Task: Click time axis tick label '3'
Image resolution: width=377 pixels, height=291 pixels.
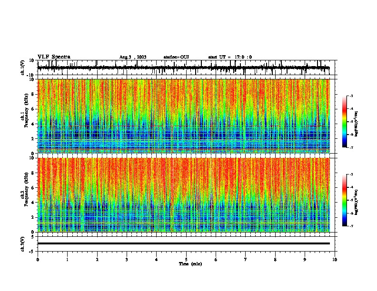Action: [x=127, y=260]
